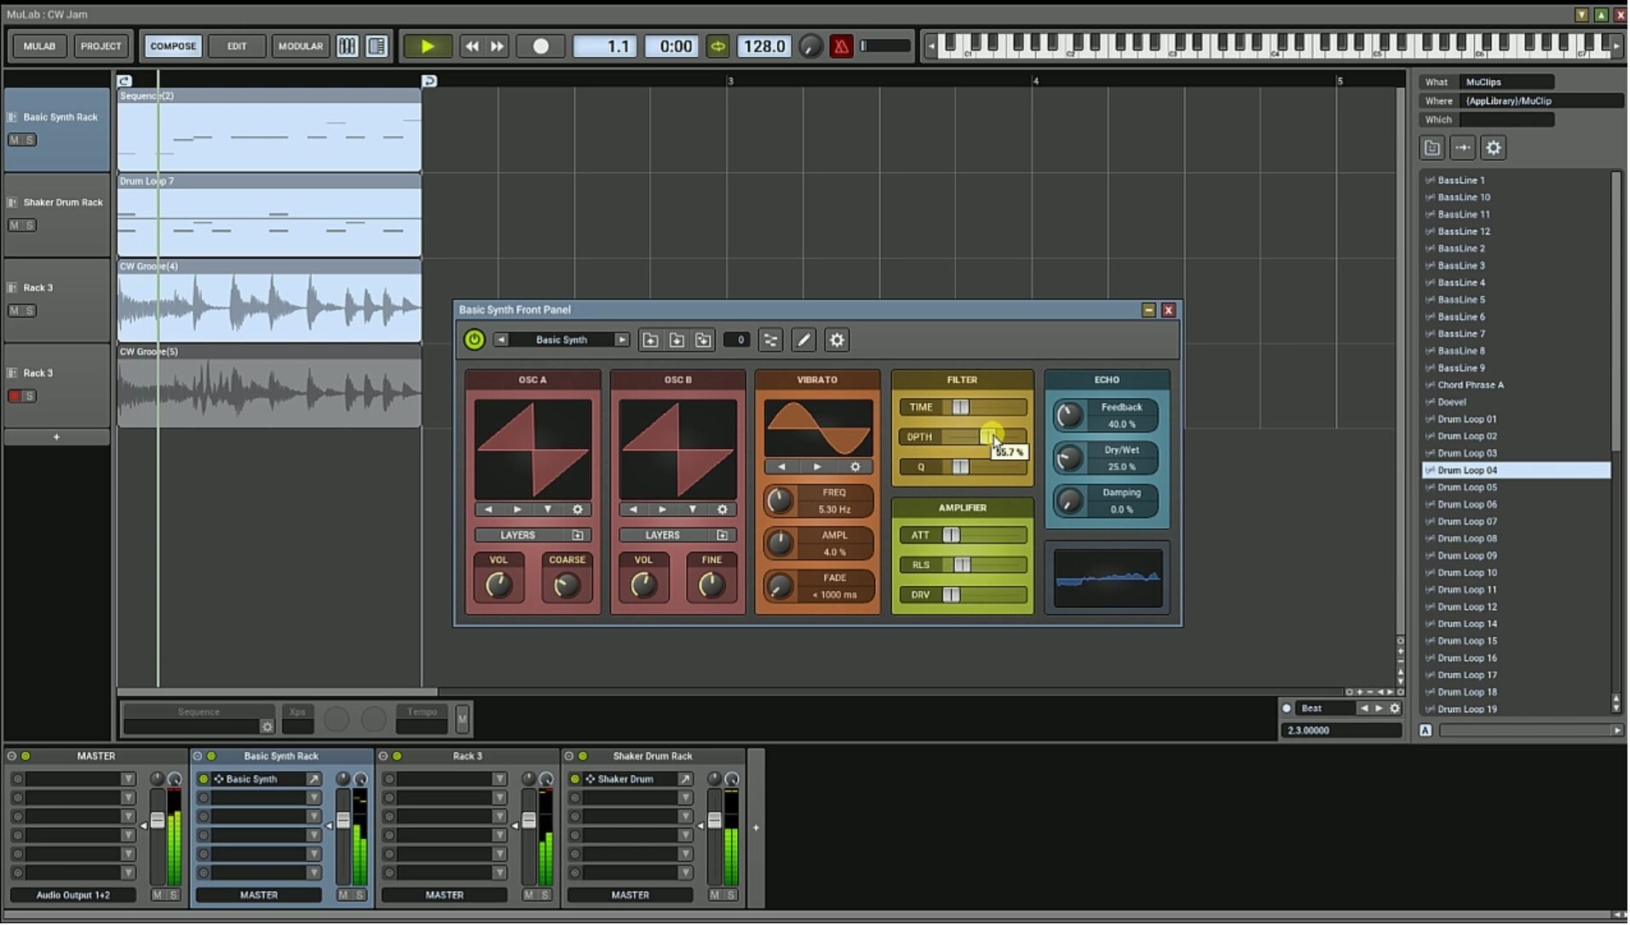1630x925 pixels.
Task: Open the browser gear settings icon
Action: [1493, 147]
